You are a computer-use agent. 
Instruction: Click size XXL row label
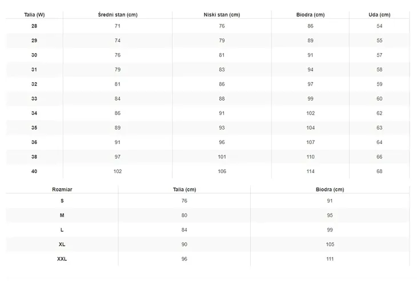point(62,259)
